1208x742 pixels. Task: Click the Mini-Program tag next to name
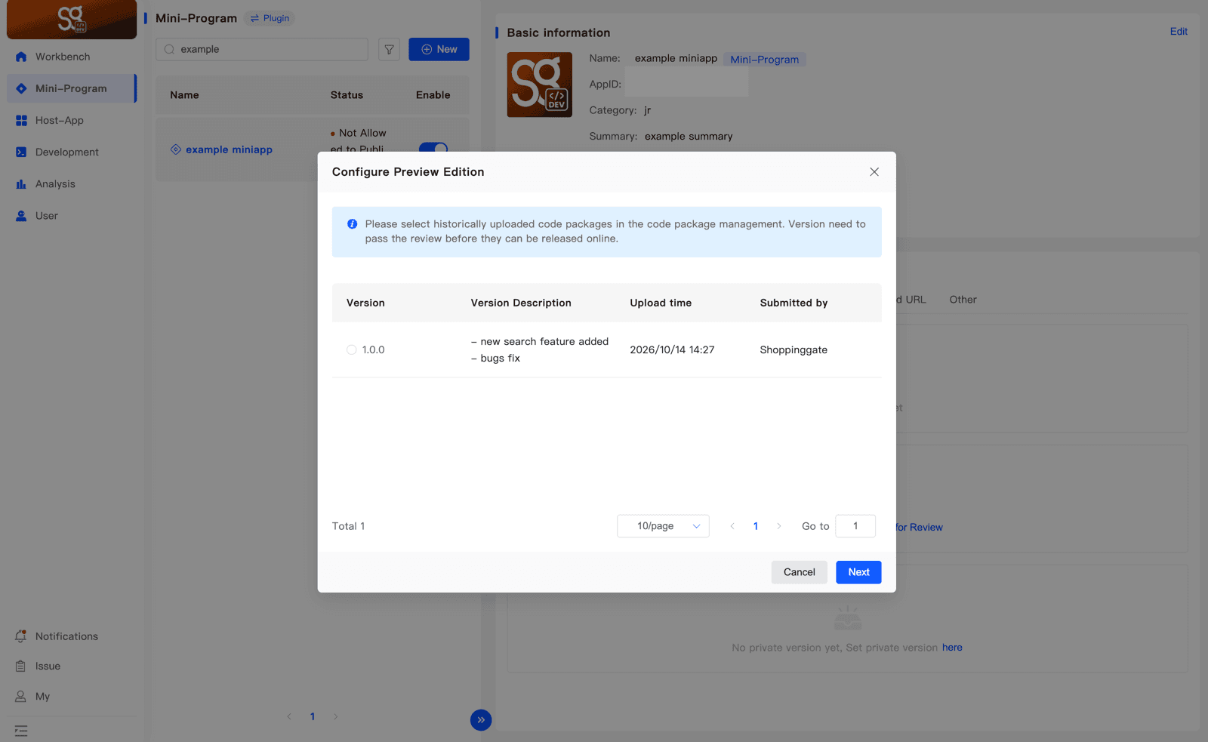(764, 59)
